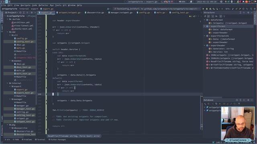The height and width of the screenshot is (144, 257).
Task: Hide the Database panel with minus icon
Action: (252, 100)
